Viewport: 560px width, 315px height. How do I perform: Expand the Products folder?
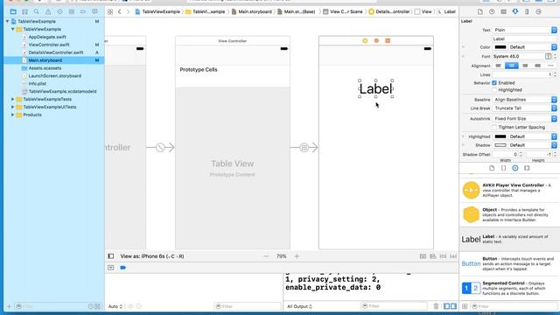(13, 115)
